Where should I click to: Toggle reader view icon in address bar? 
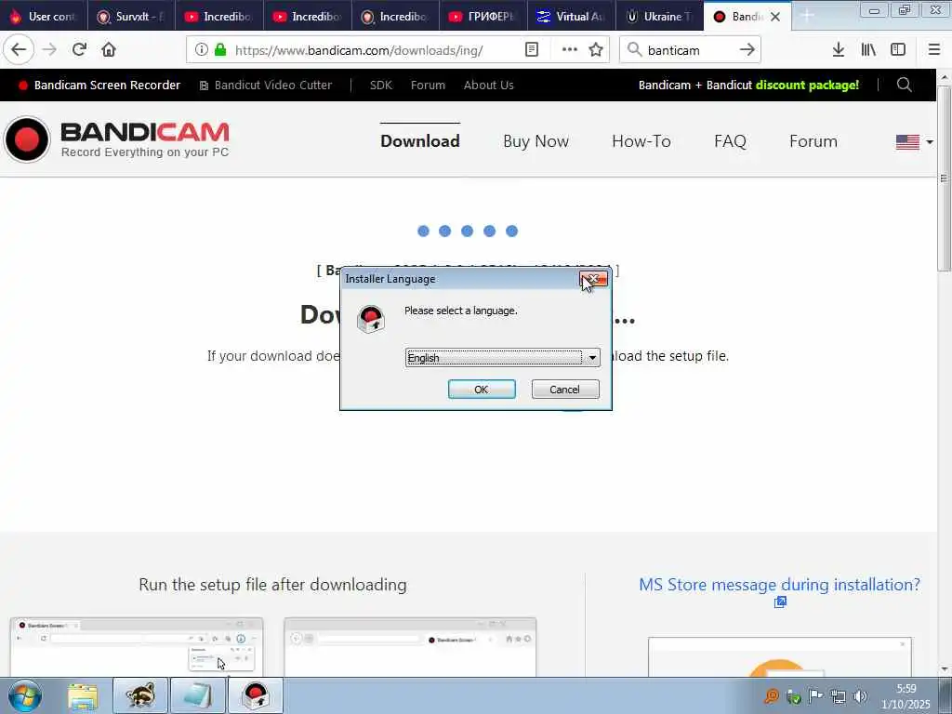click(532, 50)
